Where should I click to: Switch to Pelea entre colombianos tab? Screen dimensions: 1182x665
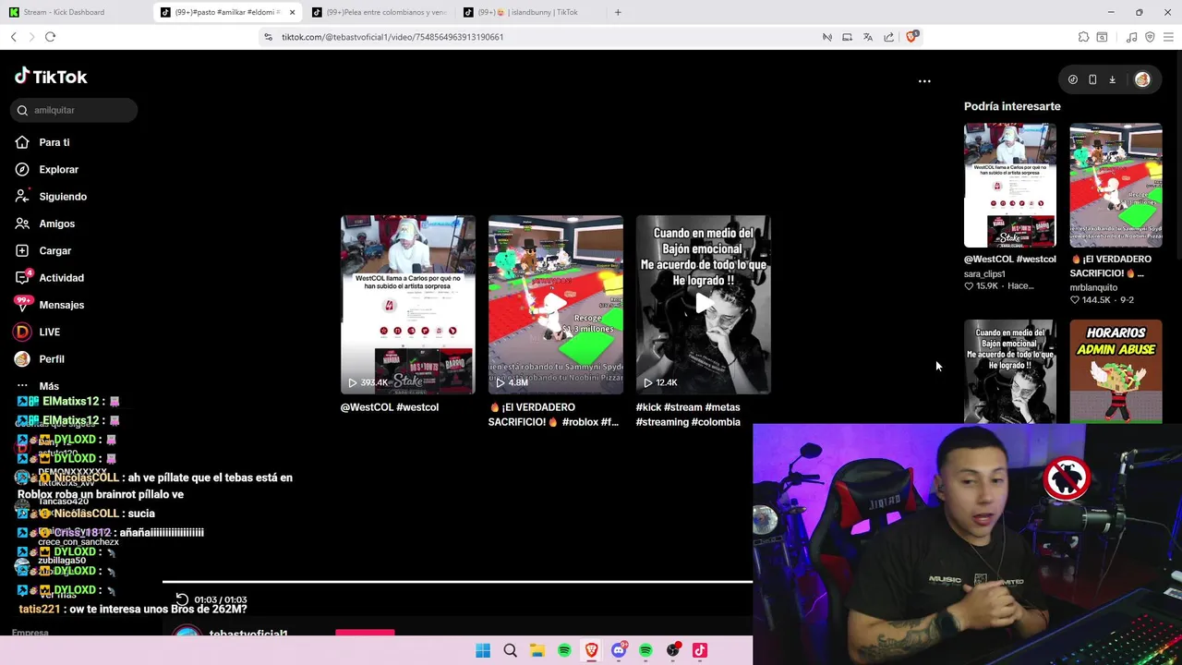click(x=380, y=12)
